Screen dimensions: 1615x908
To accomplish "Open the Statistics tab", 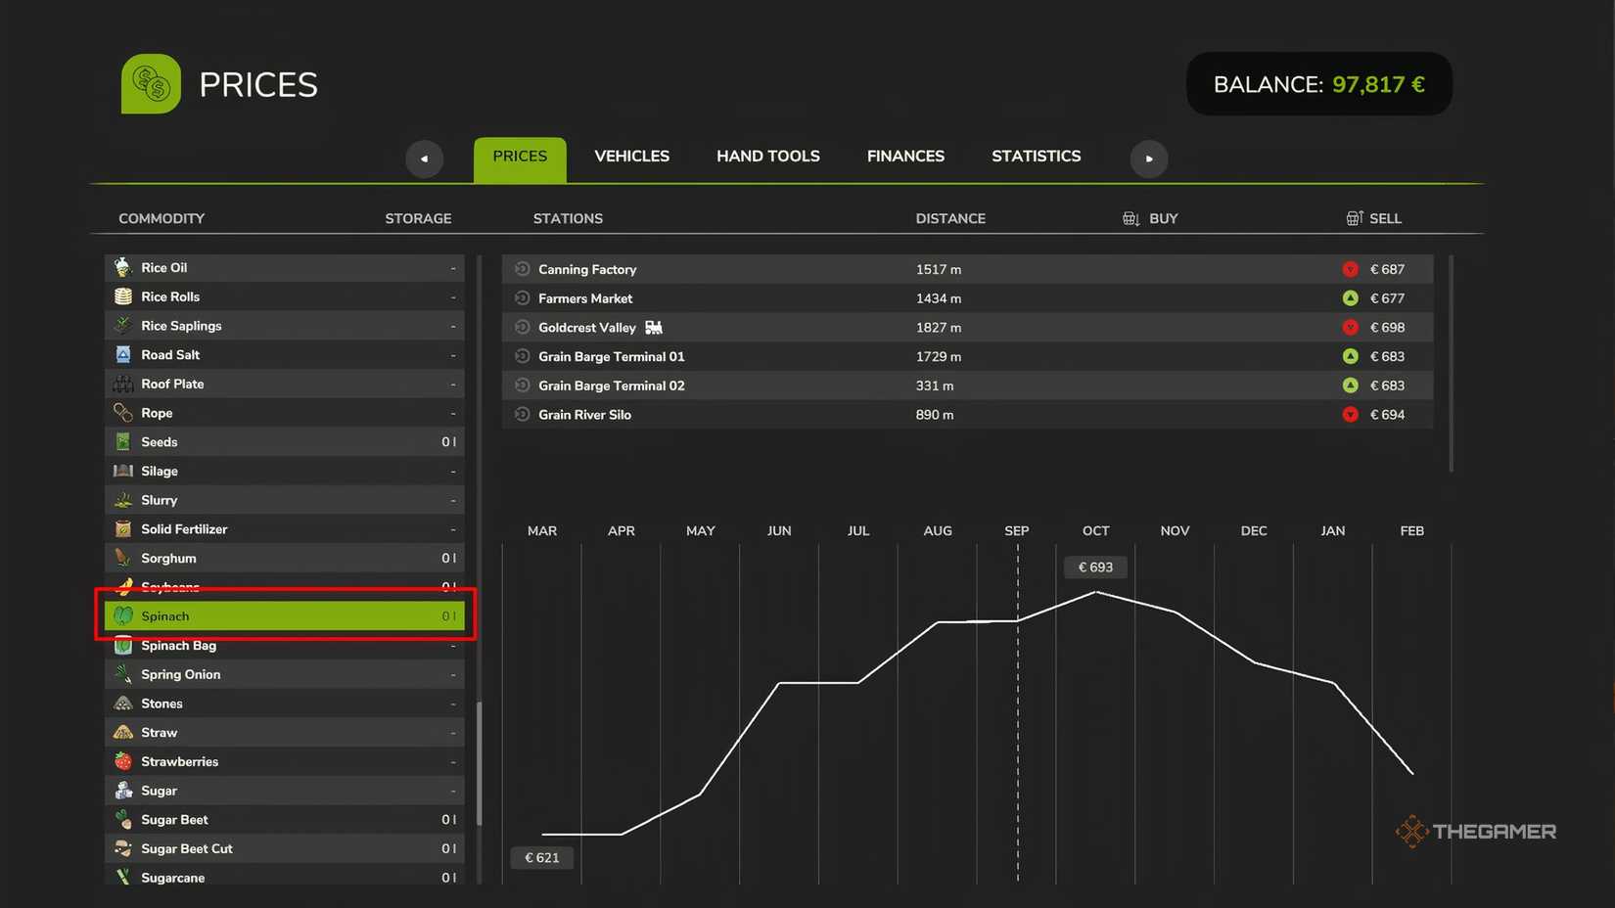I will pyautogui.click(x=1037, y=157).
